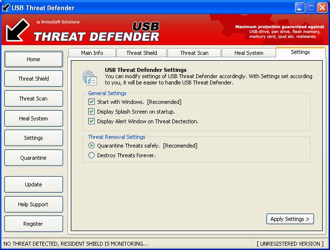Click the NO THREAT DETECTED status message
330x250 pixels.
[76, 244]
